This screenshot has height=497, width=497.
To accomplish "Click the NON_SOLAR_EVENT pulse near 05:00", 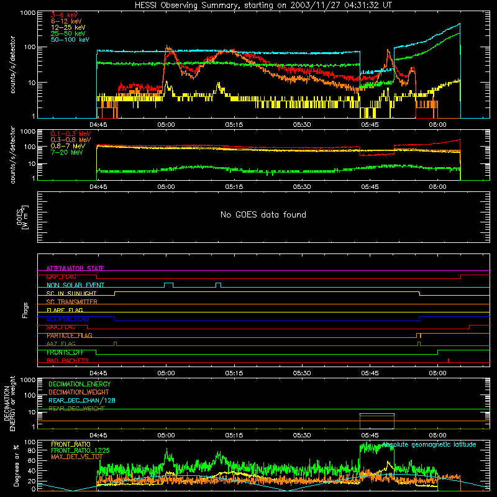I will coord(168,285).
